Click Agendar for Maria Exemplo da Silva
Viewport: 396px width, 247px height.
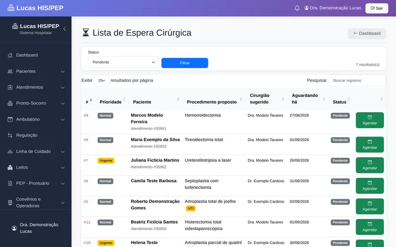(x=370, y=145)
